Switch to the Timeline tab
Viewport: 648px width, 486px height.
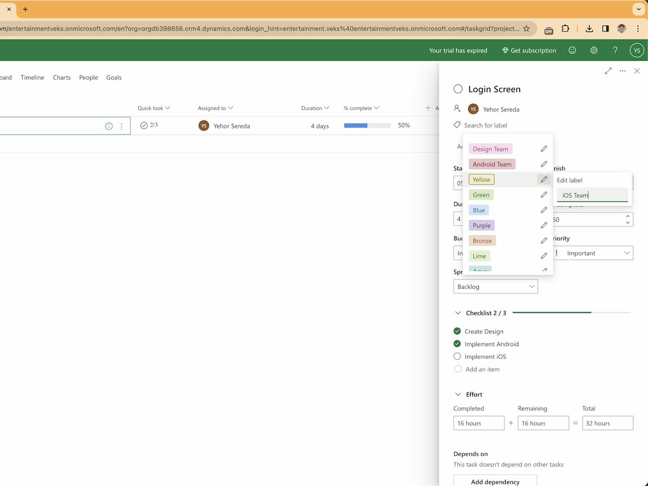pos(32,77)
